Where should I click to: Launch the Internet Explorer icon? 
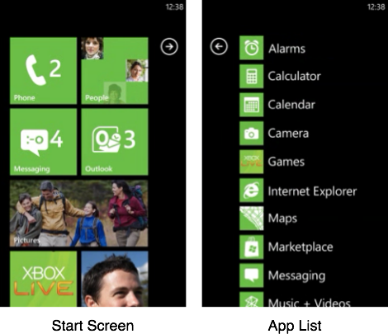pos(251,191)
